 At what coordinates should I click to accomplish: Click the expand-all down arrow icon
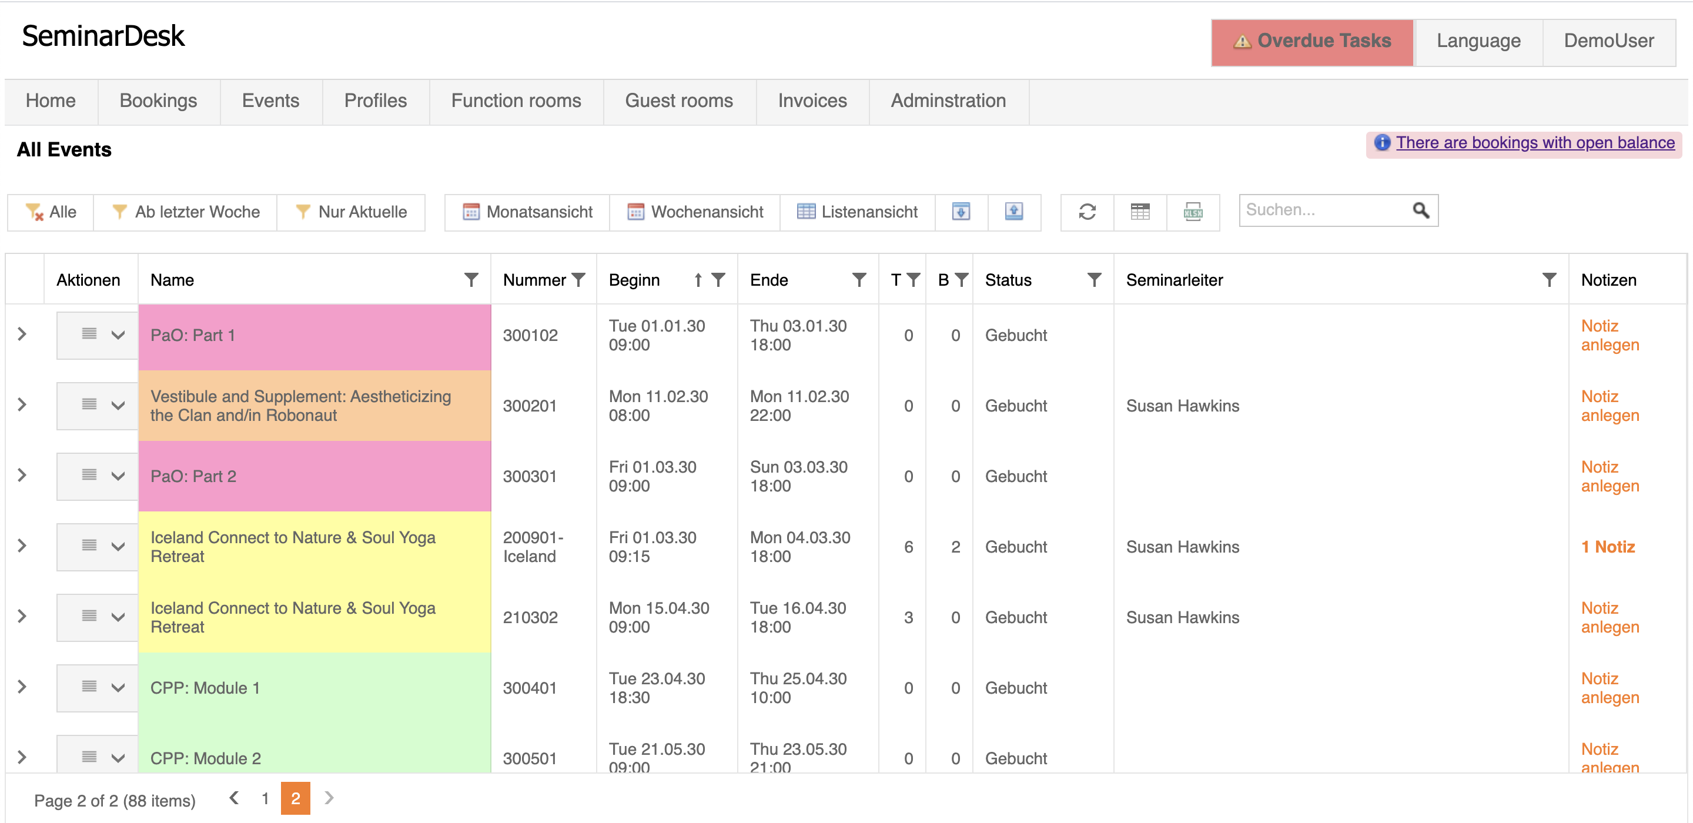pos(961,212)
